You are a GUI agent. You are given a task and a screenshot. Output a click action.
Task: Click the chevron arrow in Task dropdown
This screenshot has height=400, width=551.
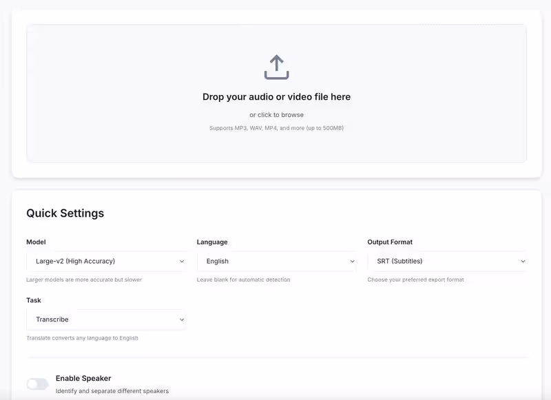(x=182, y=319)
